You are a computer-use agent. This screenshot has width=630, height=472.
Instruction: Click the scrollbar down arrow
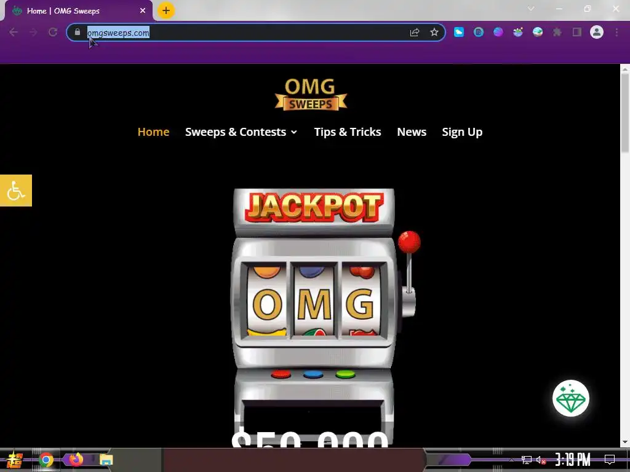(x=625, y=442)
